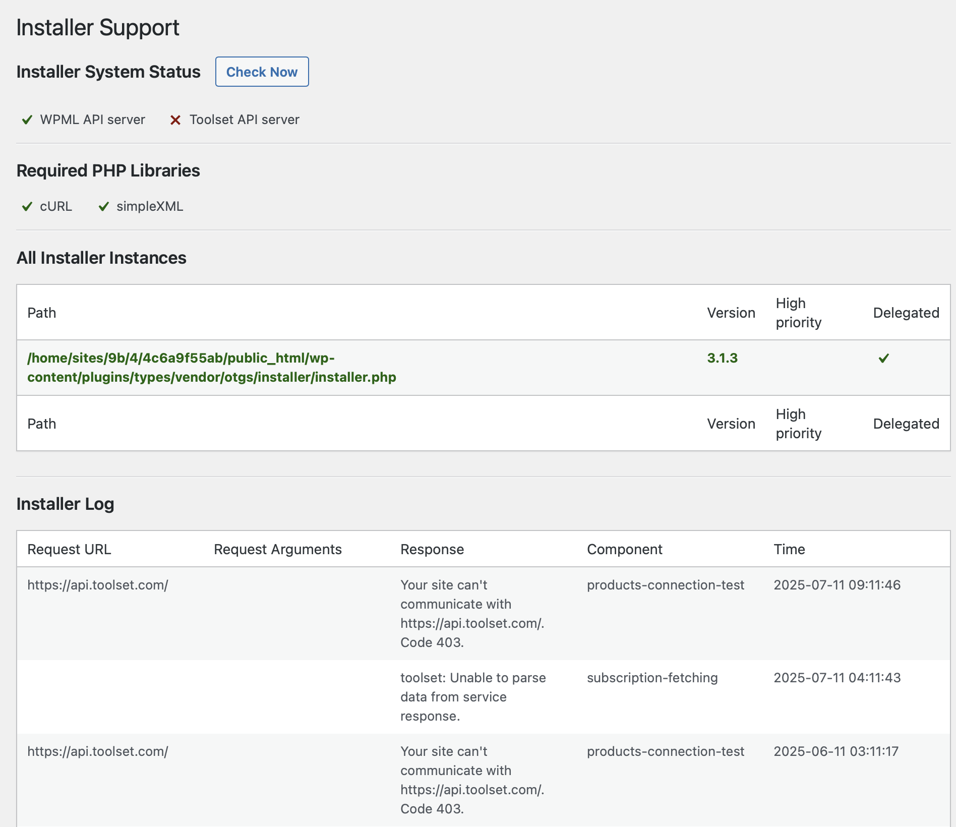Click the Unable to parse data response text

pyautogui.click(x=472, y=696)
